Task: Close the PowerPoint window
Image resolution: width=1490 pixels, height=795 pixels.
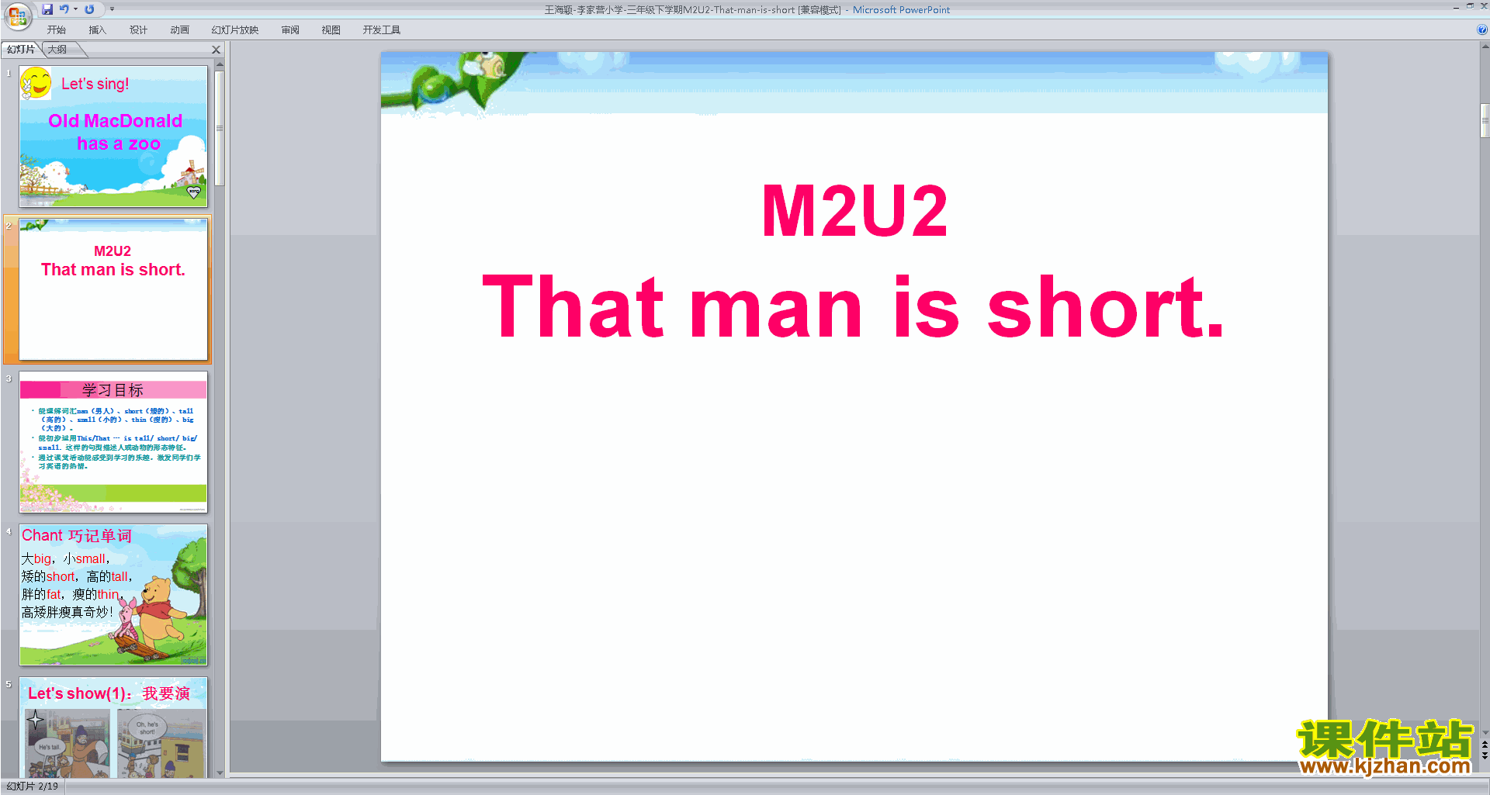Action: click(1484, 6)
